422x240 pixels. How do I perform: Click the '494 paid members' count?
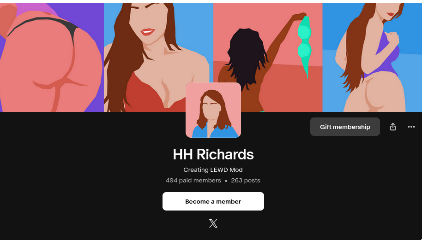click(x=193, y=181)
